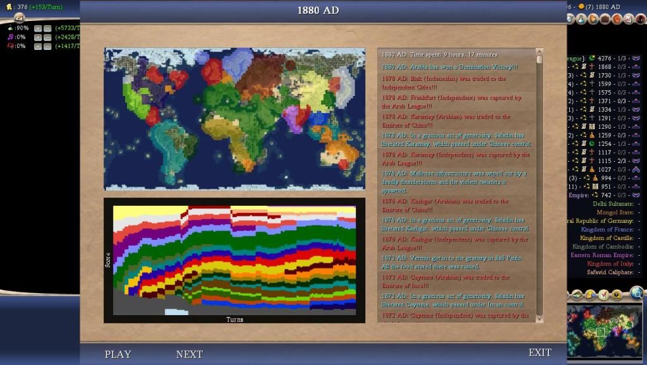
Task: Click the Buddhist figure icon in 1259 row
Action: pos(591,135)
